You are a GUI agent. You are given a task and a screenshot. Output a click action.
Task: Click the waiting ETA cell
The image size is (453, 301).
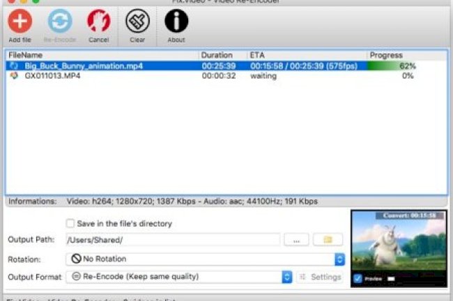tap(263, 76)
